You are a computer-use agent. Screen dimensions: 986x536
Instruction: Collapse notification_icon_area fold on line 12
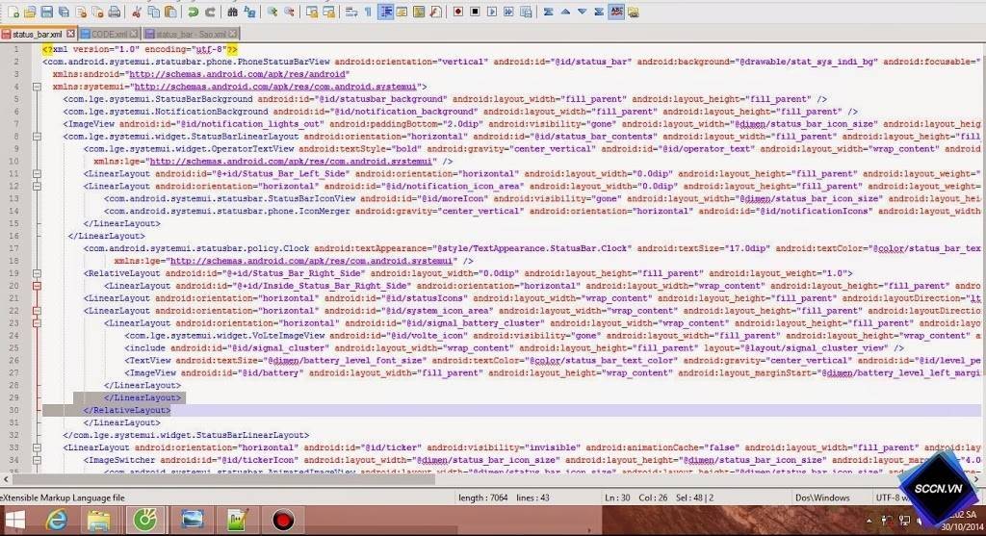(38, 186)
